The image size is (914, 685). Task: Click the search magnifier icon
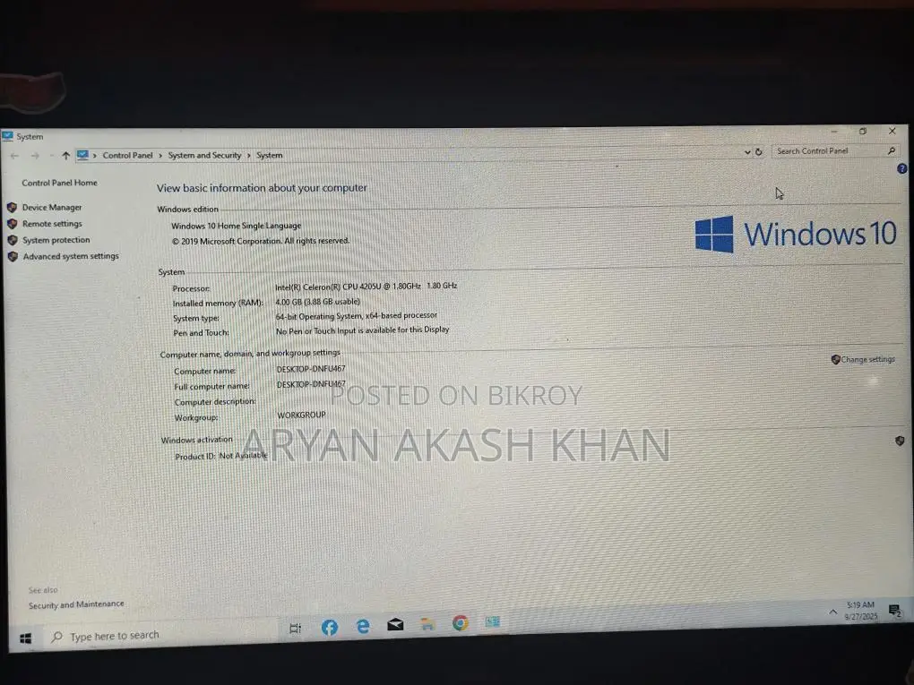pyautogui.click(x=892, y=150)
